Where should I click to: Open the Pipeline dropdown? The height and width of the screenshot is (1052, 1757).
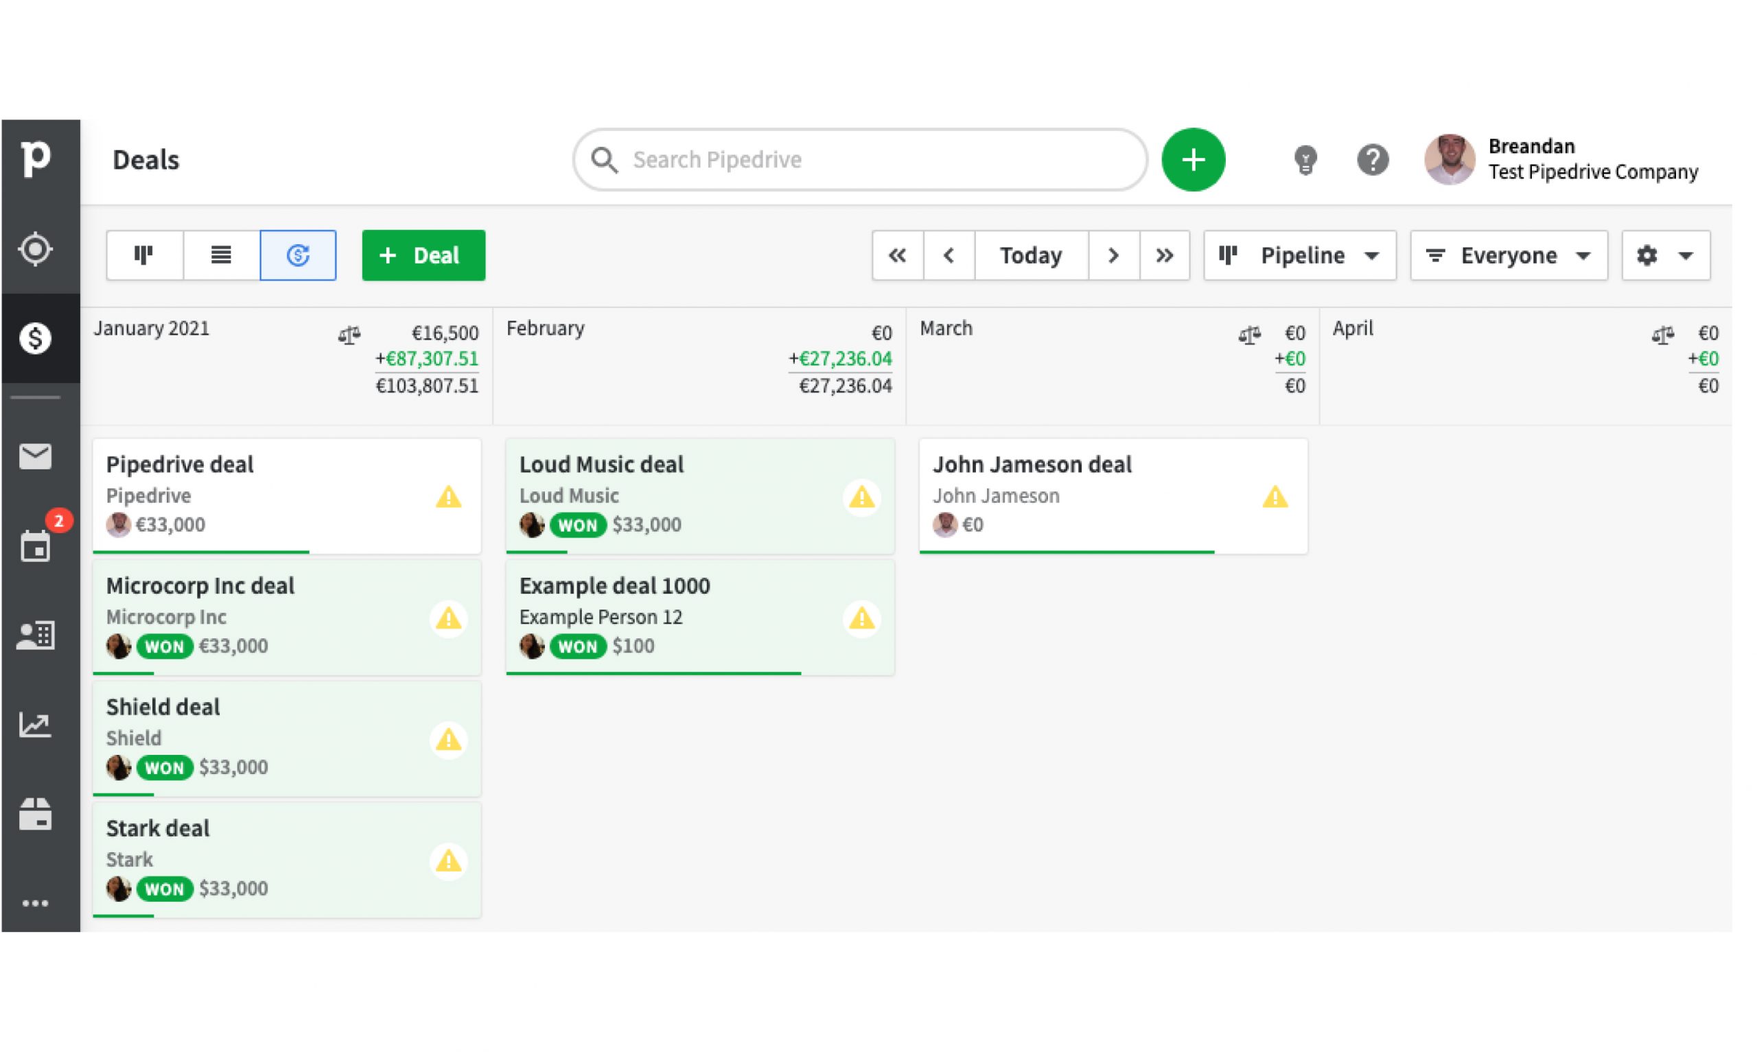tap(1300, 255)
